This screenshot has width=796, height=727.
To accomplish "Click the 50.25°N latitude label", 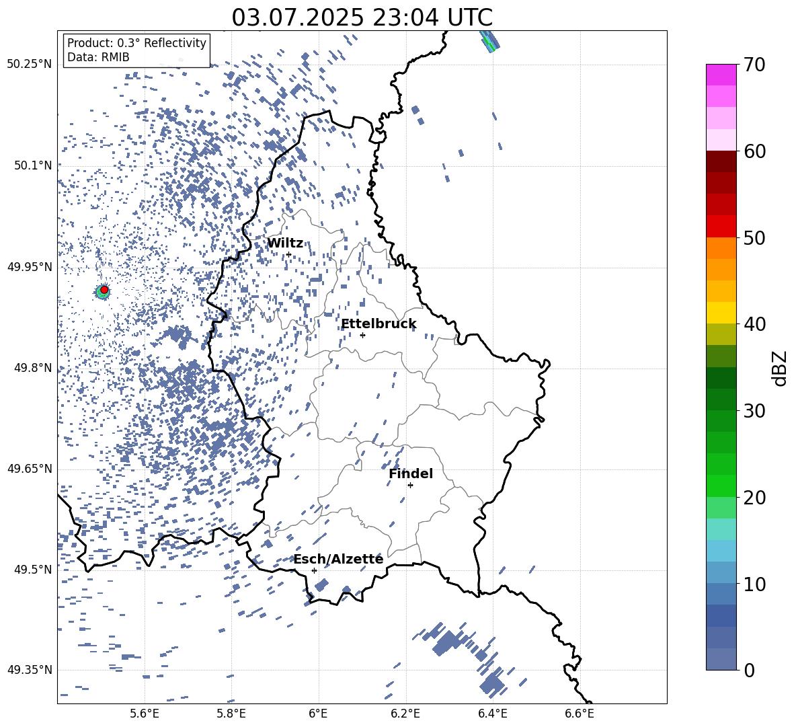I will click(30, 65).
